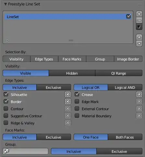Screen dimensions: 145x157
Task: Toggle exclude X icon next to Crease
Action: coord(139,94)
